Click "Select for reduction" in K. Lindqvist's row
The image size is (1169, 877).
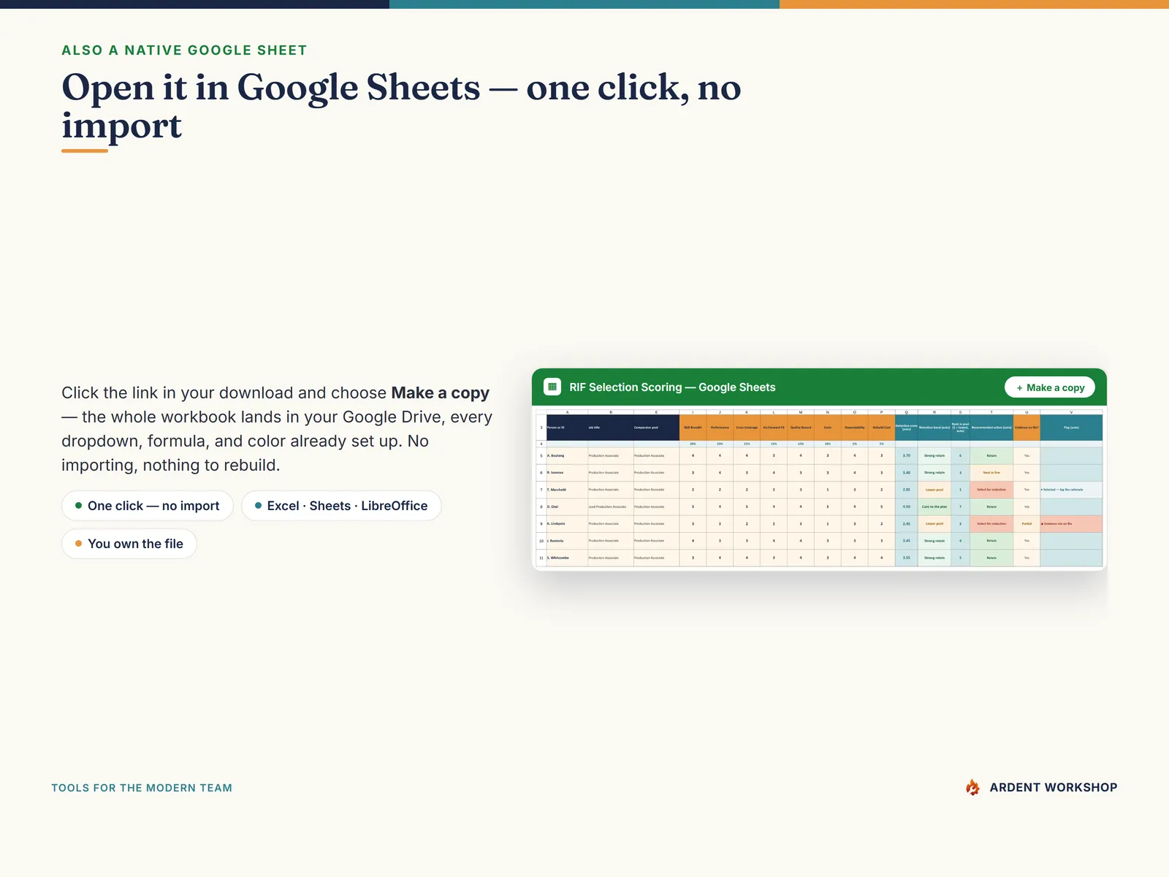coord(991,524)
